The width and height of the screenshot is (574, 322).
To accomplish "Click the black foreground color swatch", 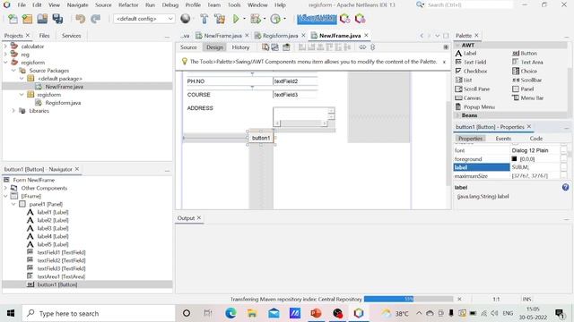I will click(x=514, y=159).
